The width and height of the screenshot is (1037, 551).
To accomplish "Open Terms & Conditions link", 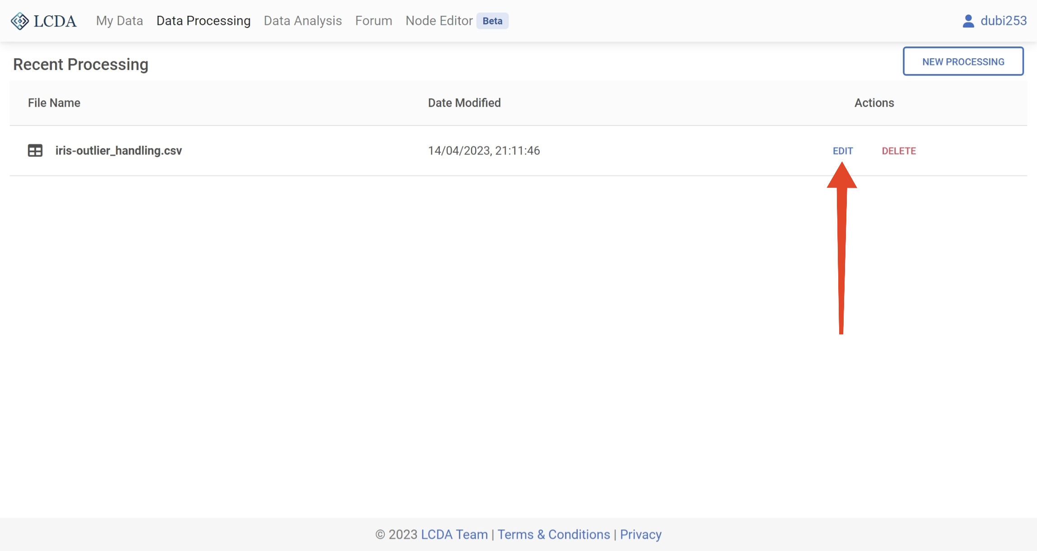I will pos(554,534).
